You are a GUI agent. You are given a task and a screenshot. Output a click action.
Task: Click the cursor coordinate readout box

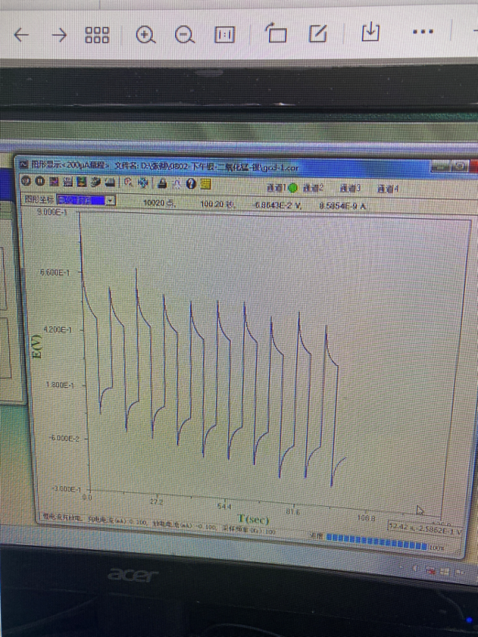(424, 529)
